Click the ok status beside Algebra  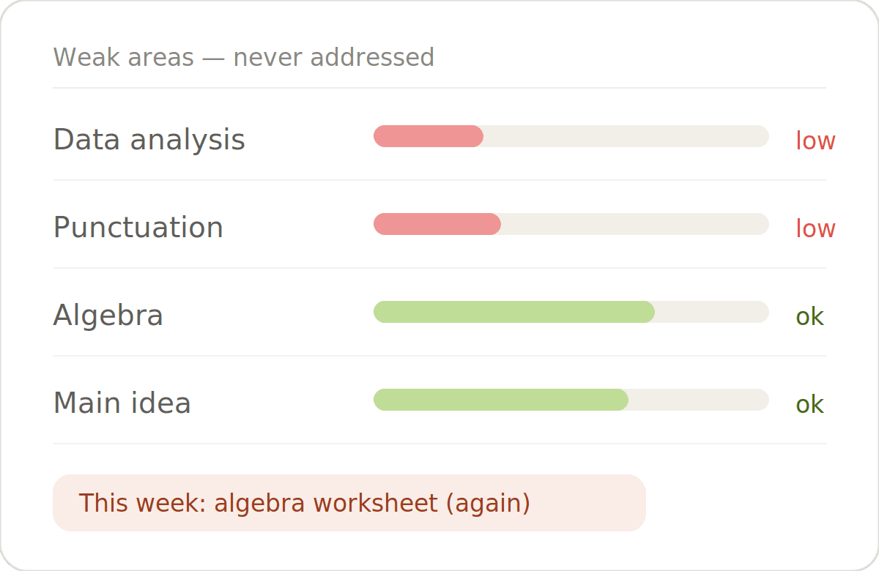(809, 317)
